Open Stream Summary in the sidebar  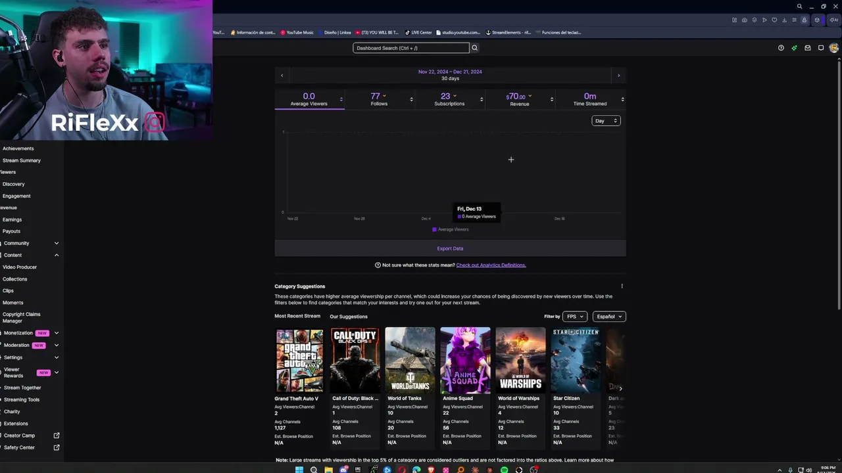22,160
